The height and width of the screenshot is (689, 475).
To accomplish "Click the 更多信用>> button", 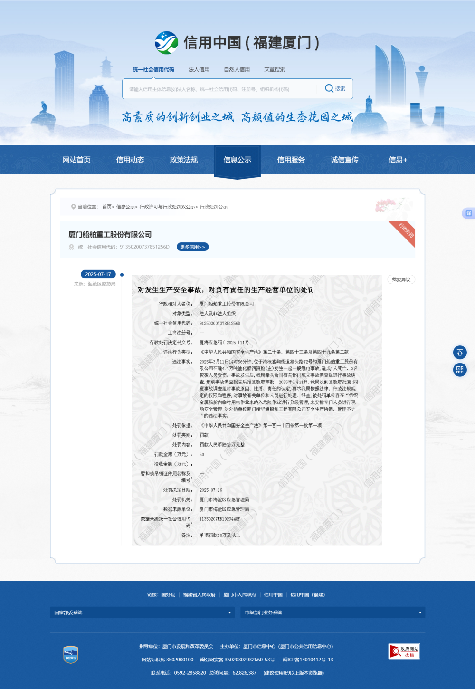I will (193, 247).
